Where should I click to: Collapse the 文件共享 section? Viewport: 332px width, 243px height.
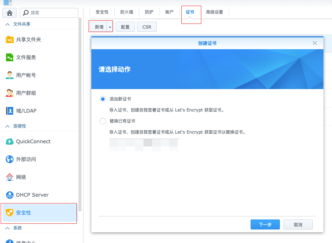pos(7,24)
